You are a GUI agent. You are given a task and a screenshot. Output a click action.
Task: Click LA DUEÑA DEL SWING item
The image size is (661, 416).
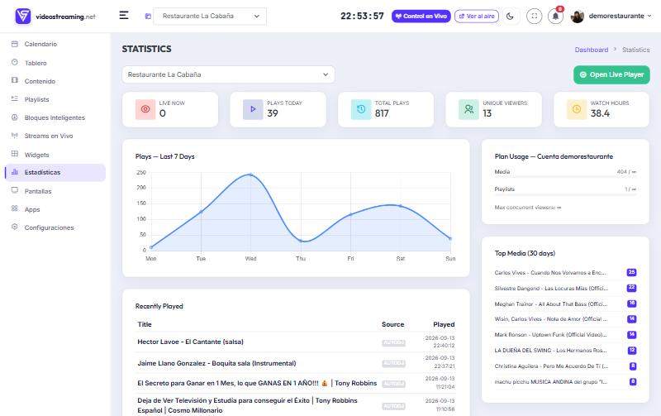[x=565, y=350]
